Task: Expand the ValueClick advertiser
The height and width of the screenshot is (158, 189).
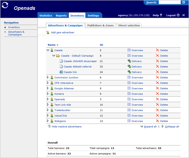Action: (48, 116)
